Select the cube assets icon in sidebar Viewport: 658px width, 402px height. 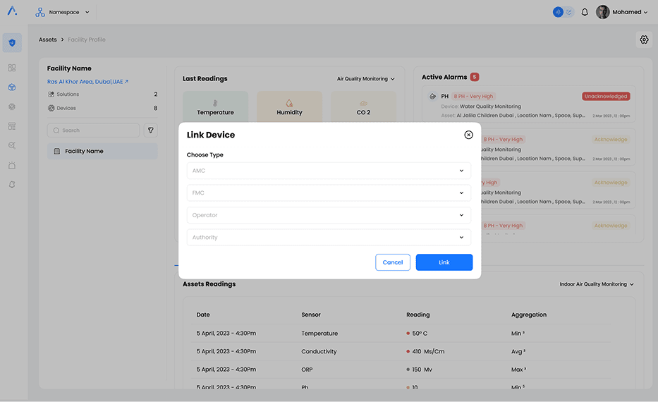pyautogui.click(x=12, y=87)
